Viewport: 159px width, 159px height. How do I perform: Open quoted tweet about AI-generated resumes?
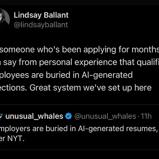(79, 127)
